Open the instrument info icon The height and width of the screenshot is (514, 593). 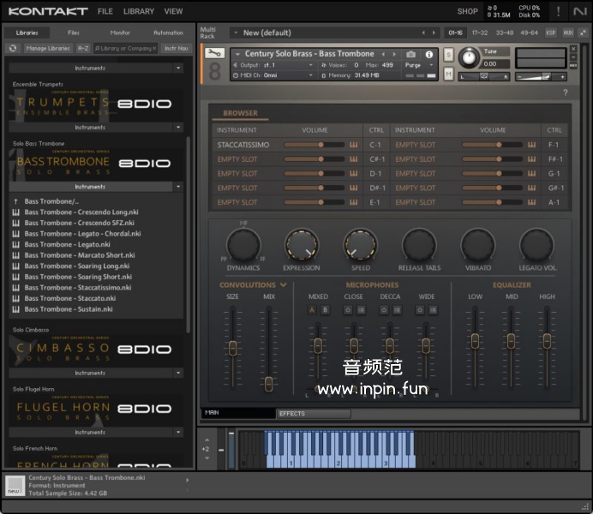pos(429,54)
